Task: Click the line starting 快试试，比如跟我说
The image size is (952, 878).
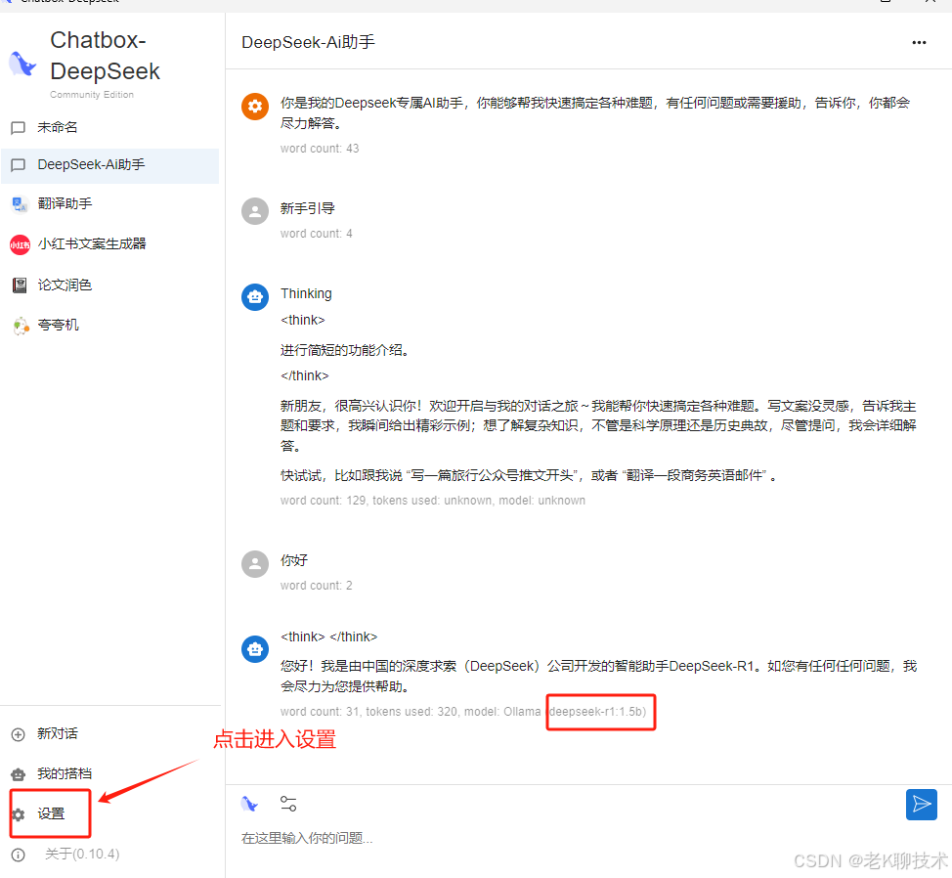Action: click(529, 475)
